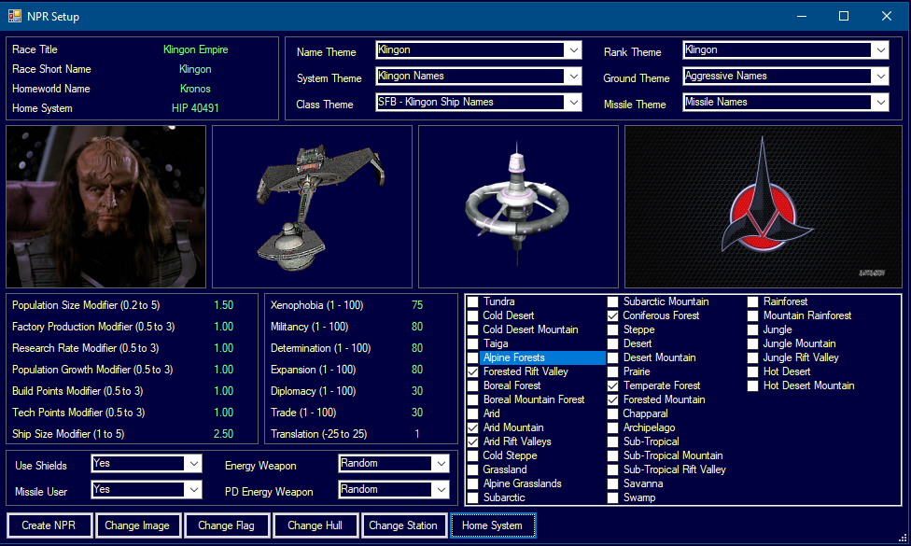The image size is (911, 546).
Task: Check the Taiga terrain checkbox
Action: (473, 343)
